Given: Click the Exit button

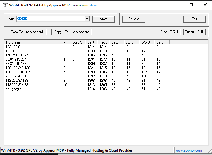Looking at the screenshot, I should pos(195,19).
